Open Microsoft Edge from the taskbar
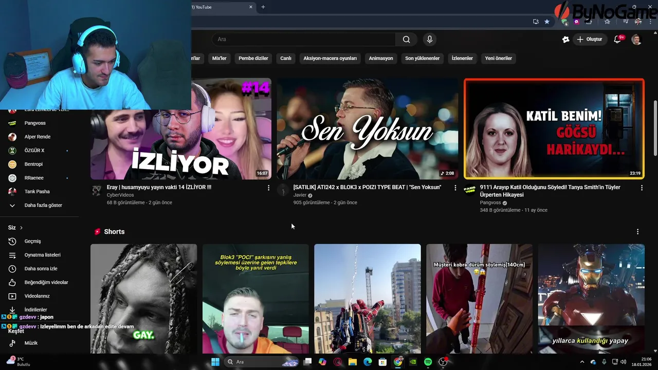The width and height of the screenshot is (658, 370). [368, 362]
